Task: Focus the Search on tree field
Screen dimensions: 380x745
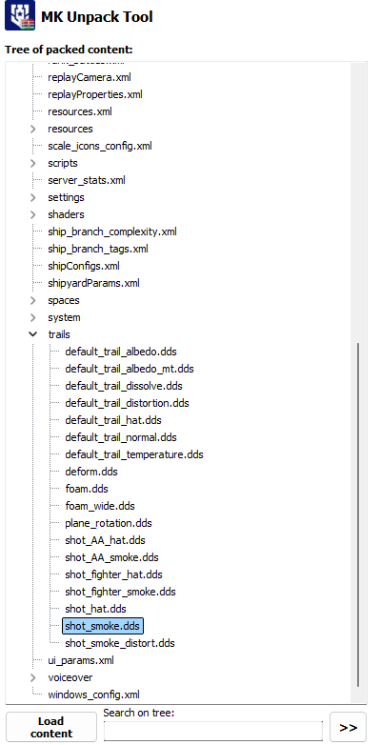Action: pyautogui.click(x=212, y=731)
